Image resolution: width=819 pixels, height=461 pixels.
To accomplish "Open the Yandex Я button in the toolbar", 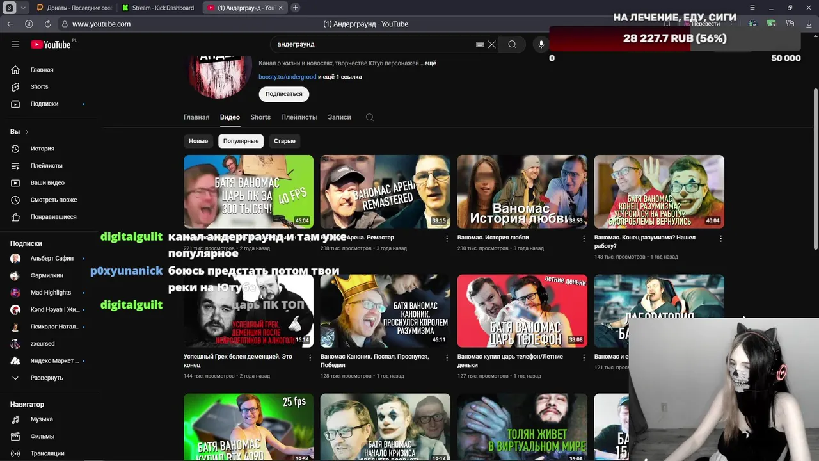I will point(29,24).
